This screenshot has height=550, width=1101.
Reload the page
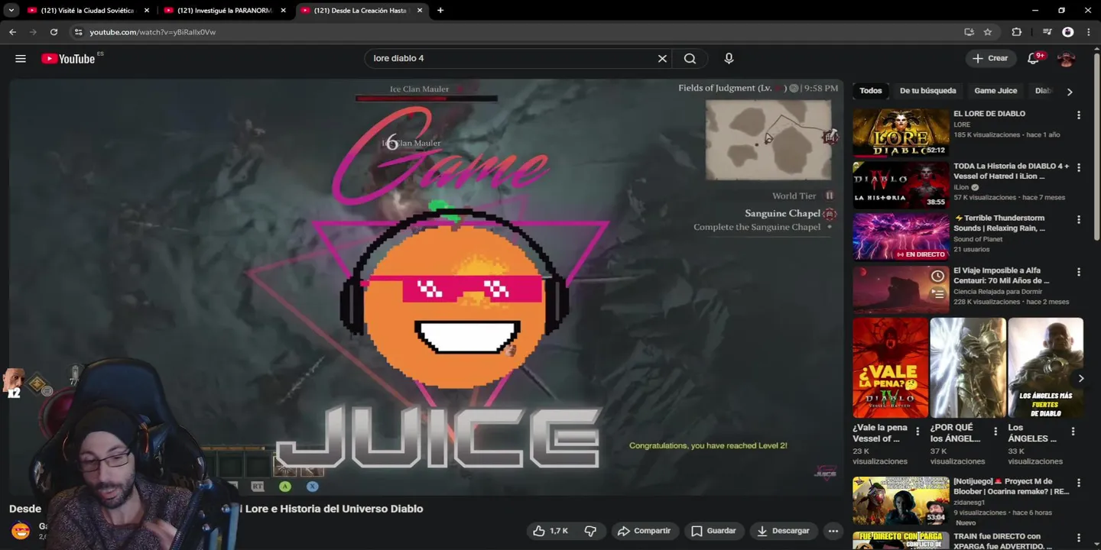tap(54, 32)
